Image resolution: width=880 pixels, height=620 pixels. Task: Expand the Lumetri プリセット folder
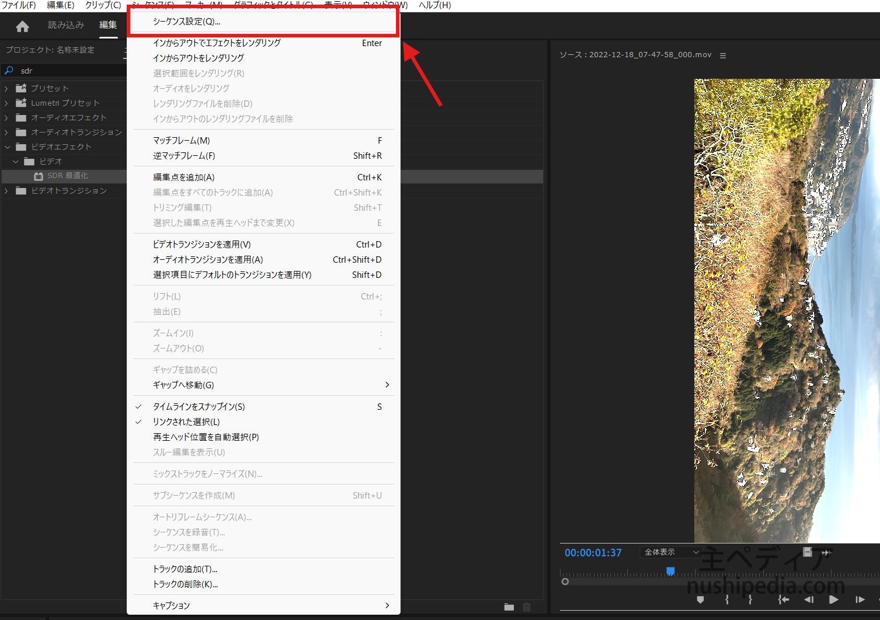6,103
